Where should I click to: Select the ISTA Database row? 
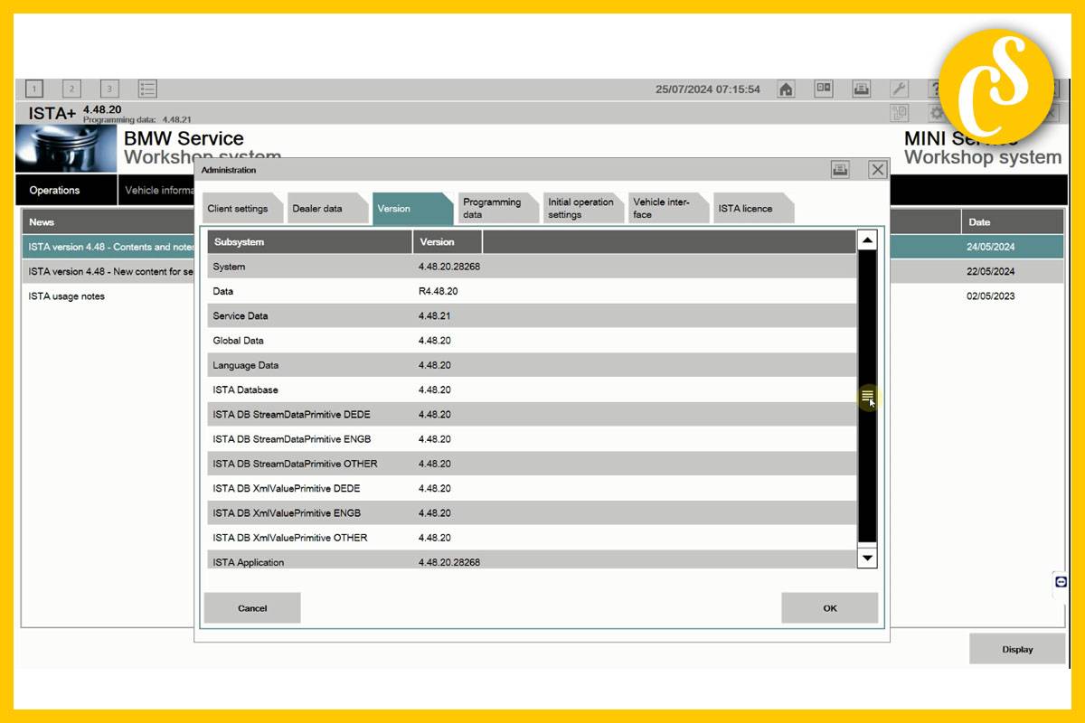[x=532, y=390]
